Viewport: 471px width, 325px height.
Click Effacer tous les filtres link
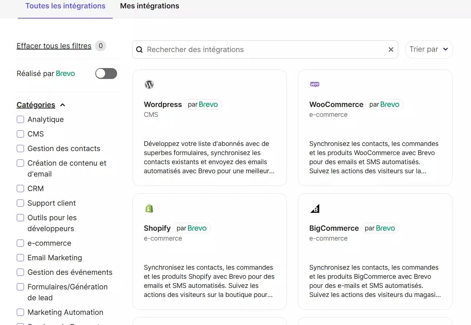(54, 46)
